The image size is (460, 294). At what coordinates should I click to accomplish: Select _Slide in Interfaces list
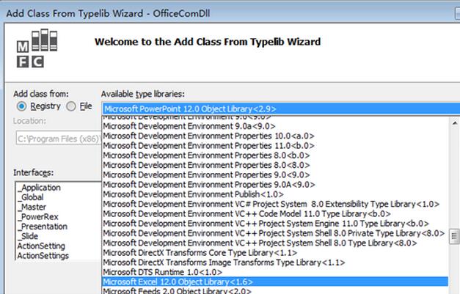point(28,236)
